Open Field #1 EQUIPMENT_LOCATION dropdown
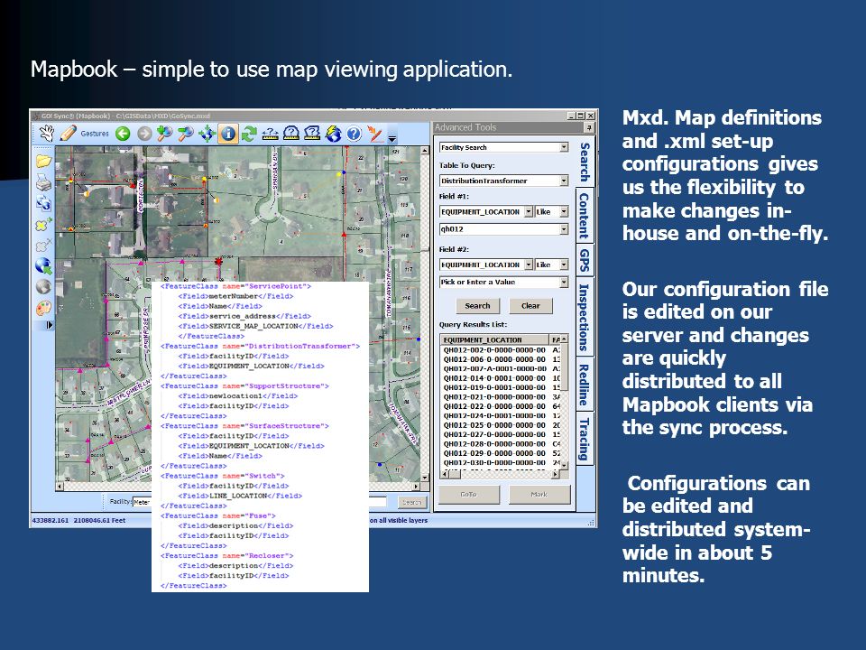 529,211
